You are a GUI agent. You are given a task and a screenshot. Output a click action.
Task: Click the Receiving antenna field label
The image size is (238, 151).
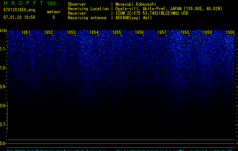coord(87,18)
